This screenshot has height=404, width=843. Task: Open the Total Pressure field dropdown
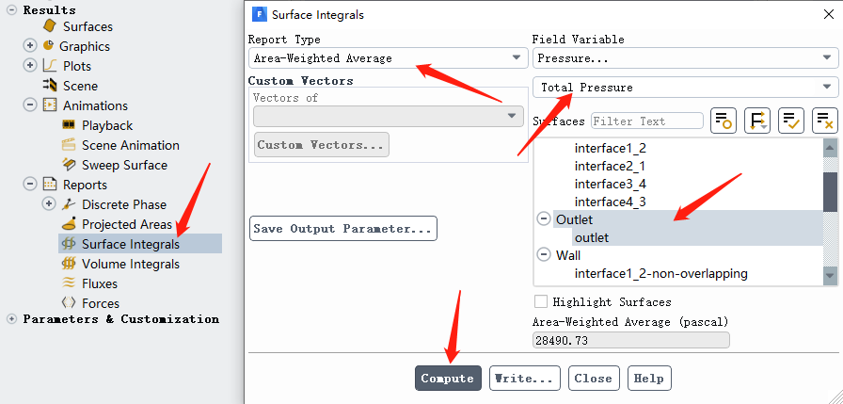pos(685,88)
